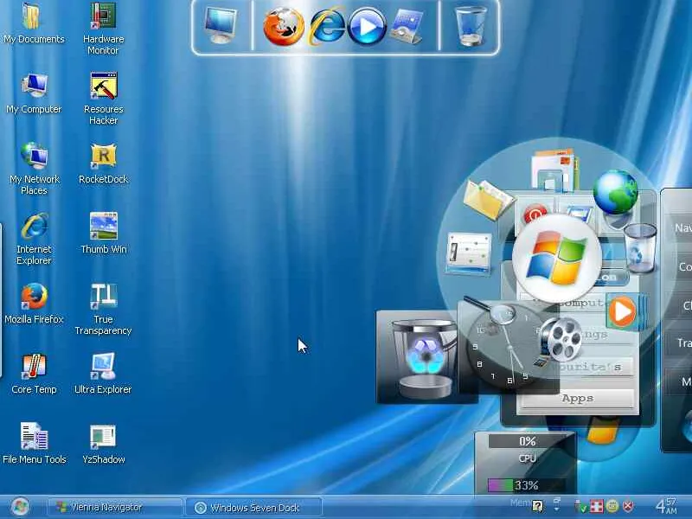Click the yellow folder in circle dock

(487, 199)
